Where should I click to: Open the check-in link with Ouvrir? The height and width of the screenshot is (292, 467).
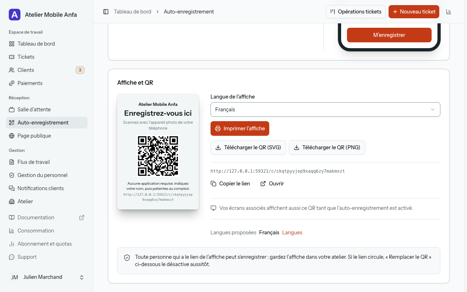[x=272, y=184]
